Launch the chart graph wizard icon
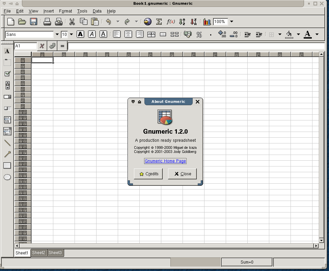Screen dimensions: 329x271 click(x=207, y=22)
